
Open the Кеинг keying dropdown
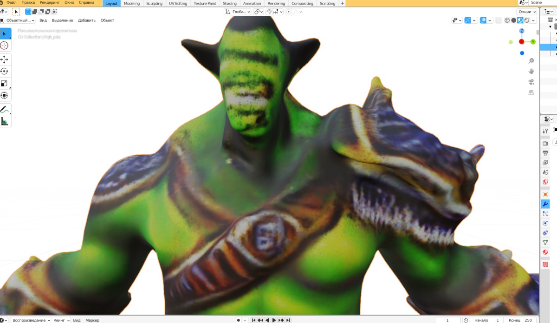(61, 320)
